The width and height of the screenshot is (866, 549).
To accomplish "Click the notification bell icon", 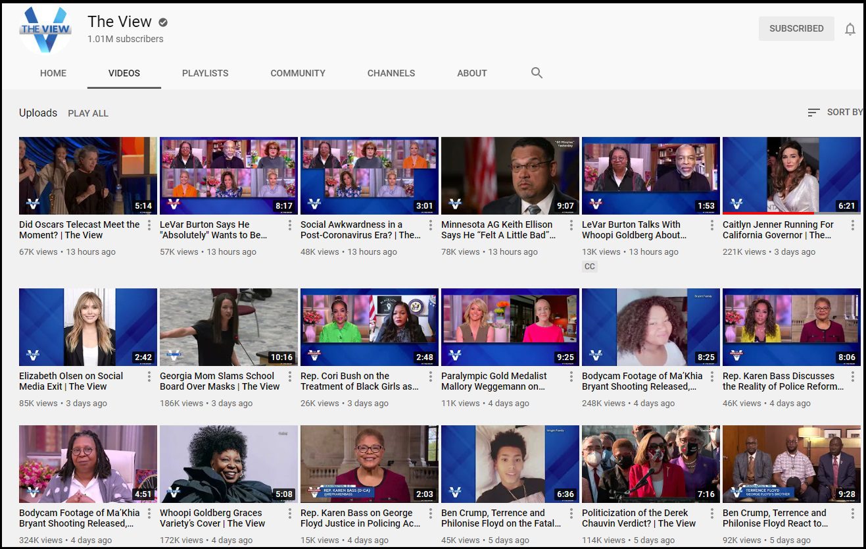I will tap(850, 29).
